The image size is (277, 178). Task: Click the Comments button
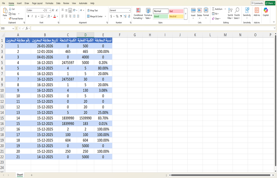pos(257,3)
